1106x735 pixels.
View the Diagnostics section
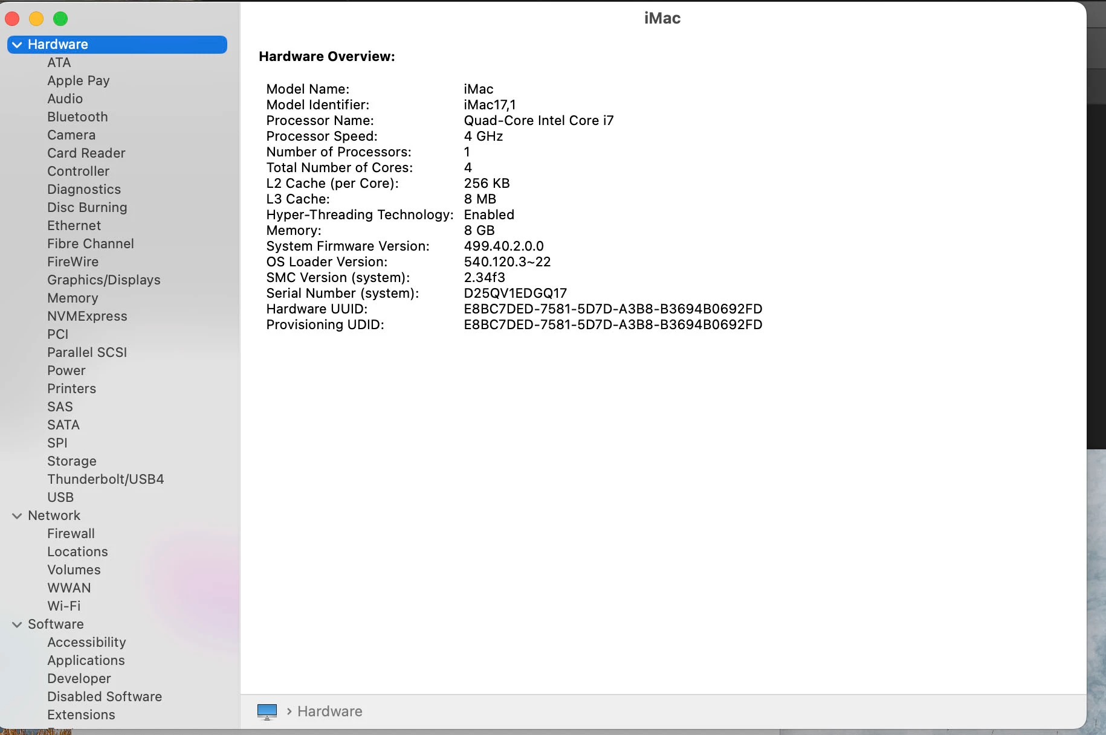(x=84, y=190)
